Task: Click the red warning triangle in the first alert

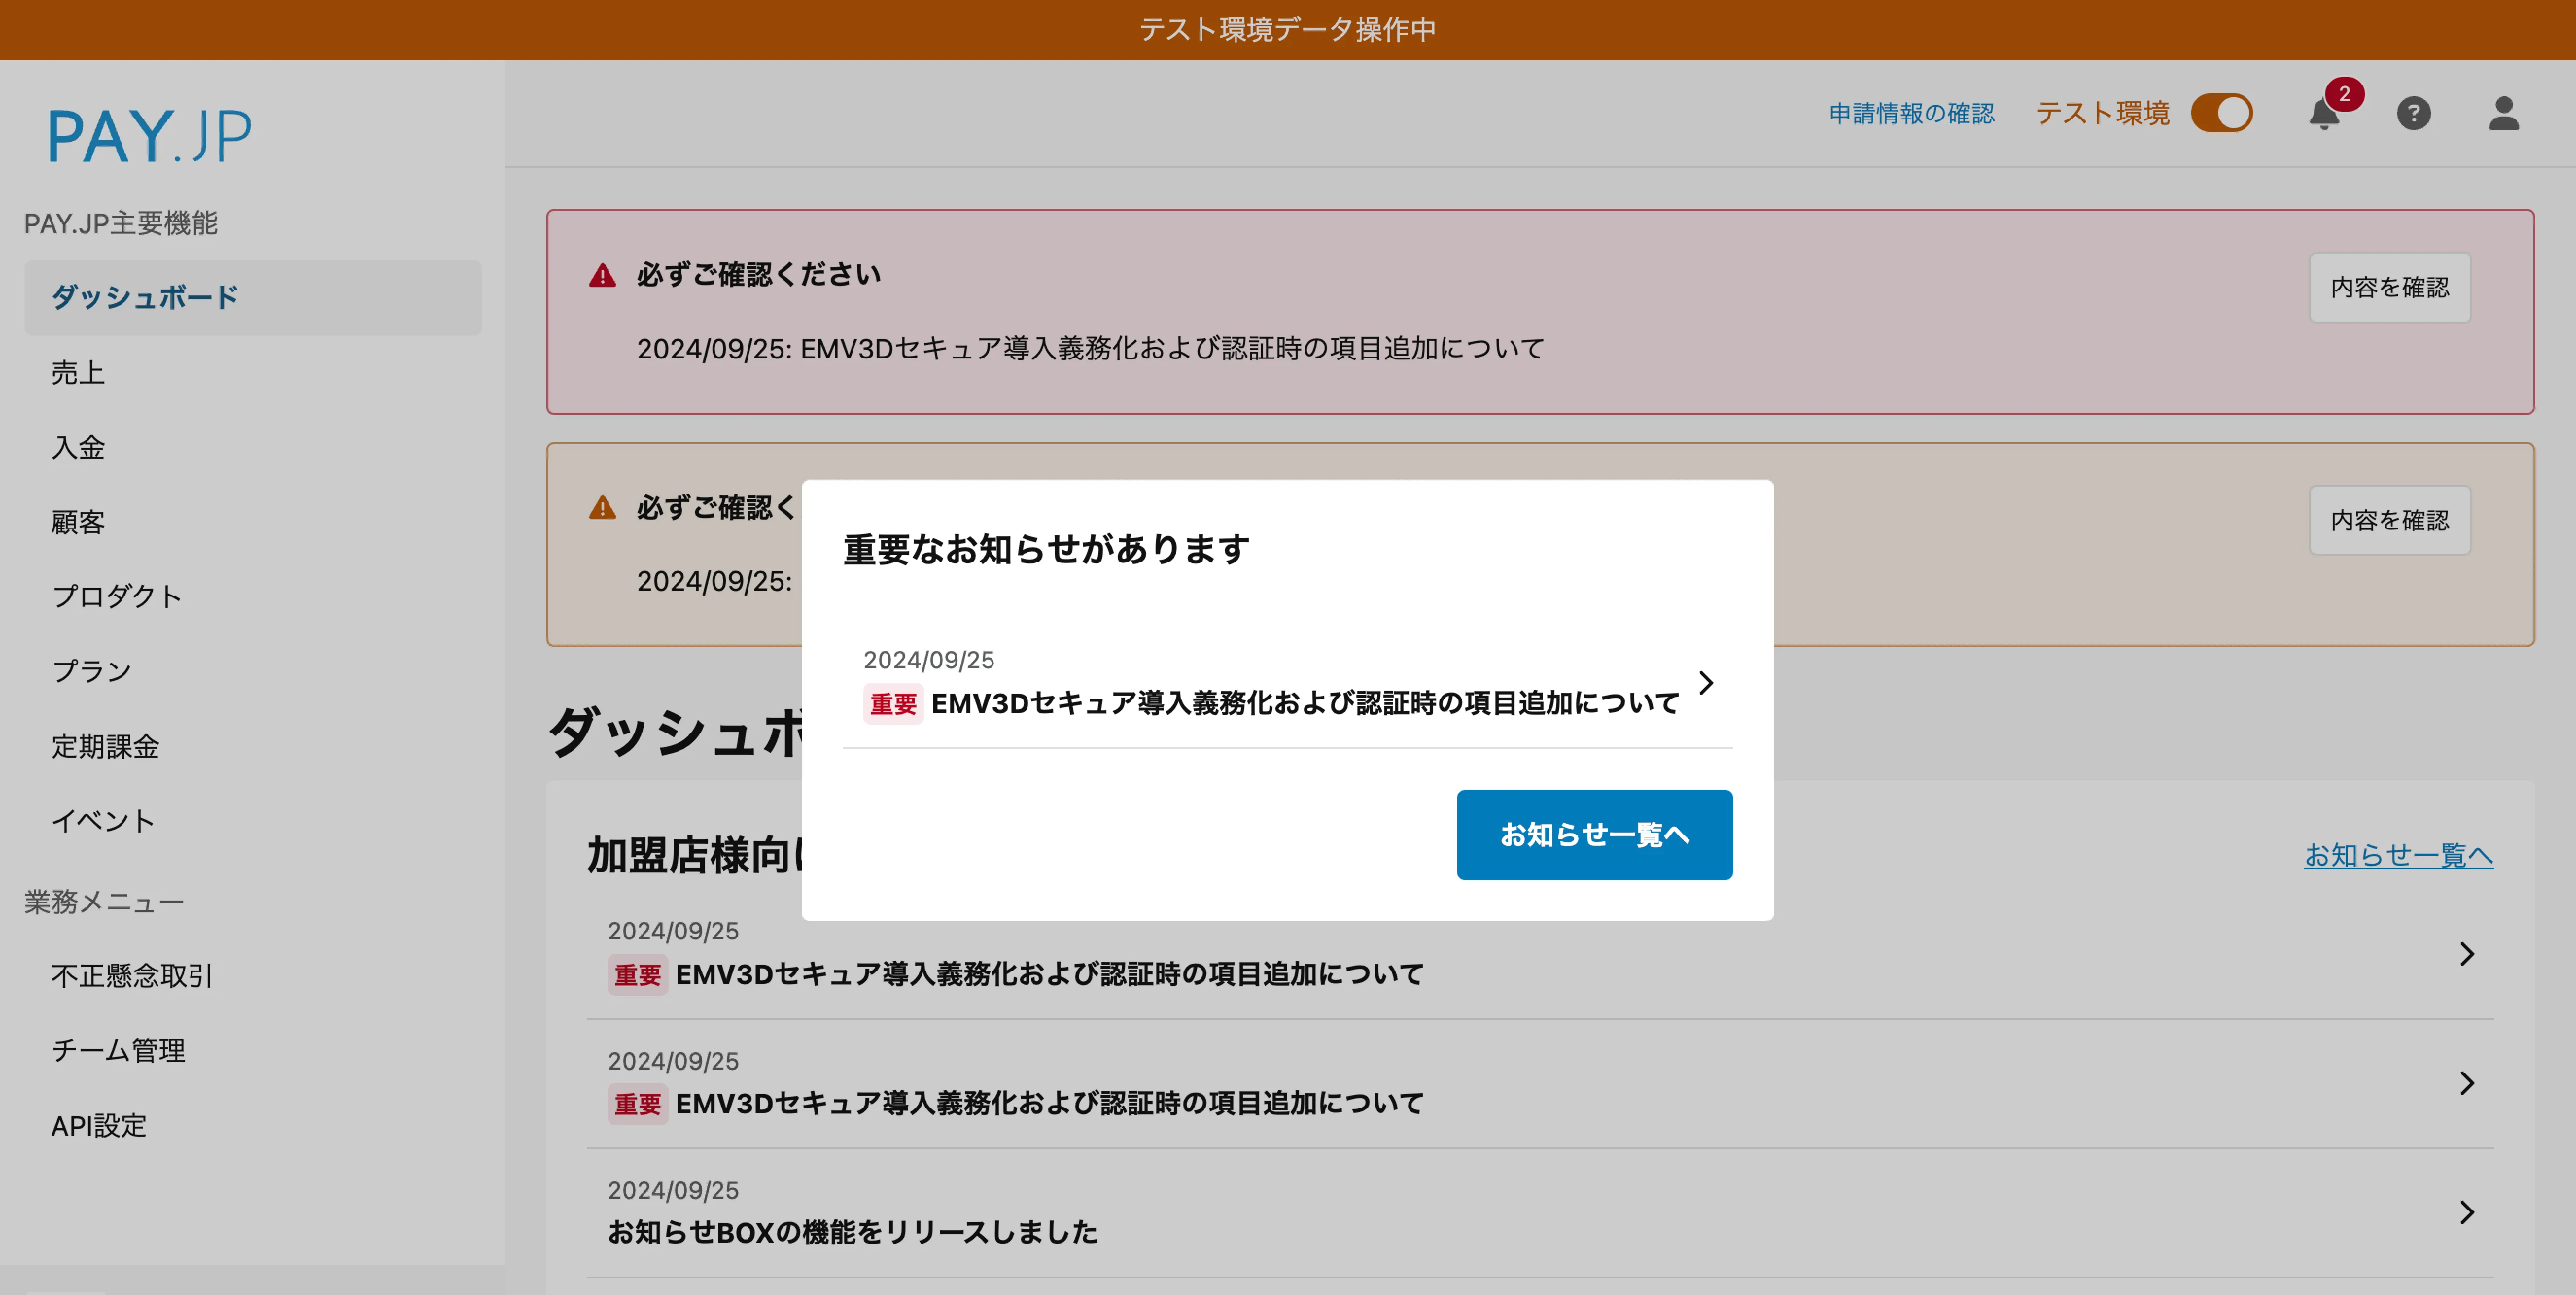Action: click(x=603, y=275)
